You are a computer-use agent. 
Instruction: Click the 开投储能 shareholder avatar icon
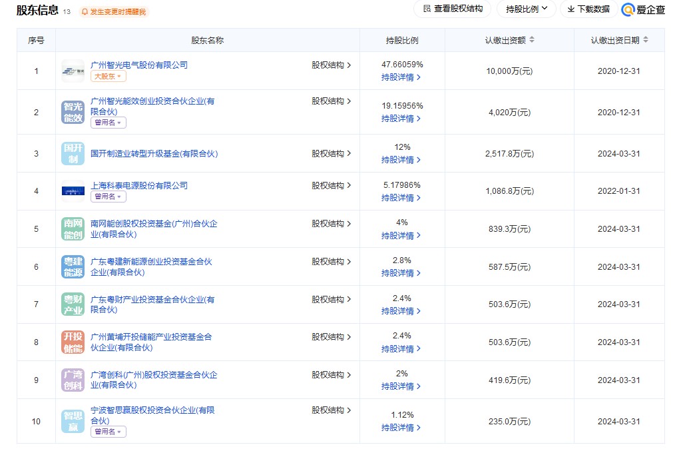click(x=73, y=342)
